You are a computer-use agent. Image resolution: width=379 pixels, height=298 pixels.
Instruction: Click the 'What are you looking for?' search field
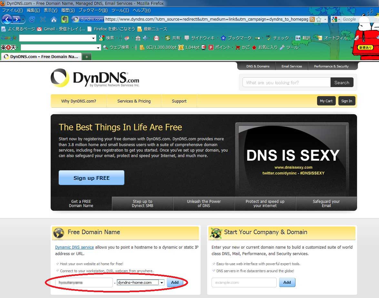(286, 83)
